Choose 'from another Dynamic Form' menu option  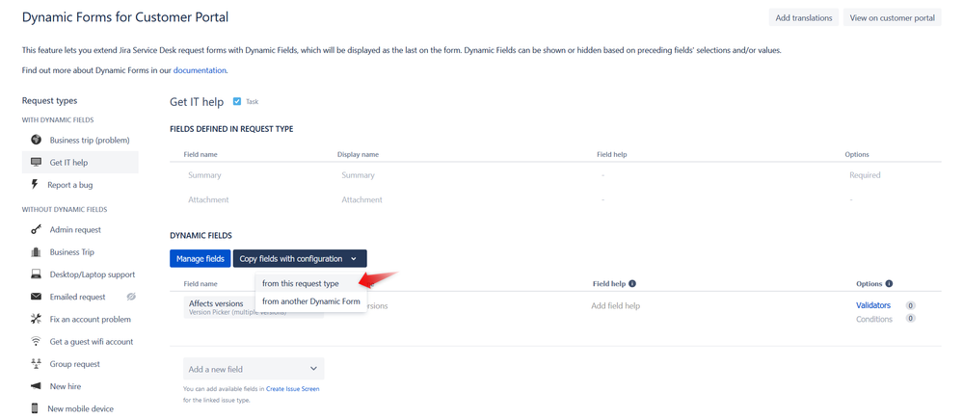[310, 301]
